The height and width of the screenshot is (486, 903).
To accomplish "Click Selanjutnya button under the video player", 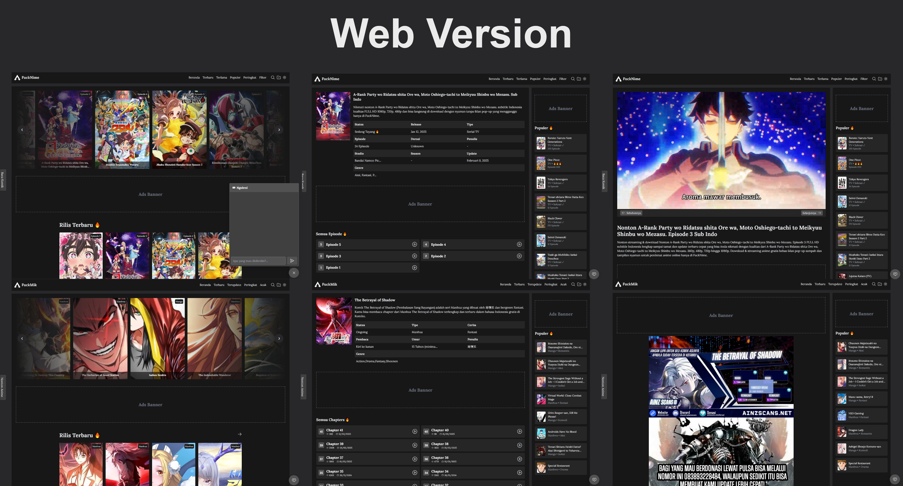I will pyautogui.click(x=812, y=213).
